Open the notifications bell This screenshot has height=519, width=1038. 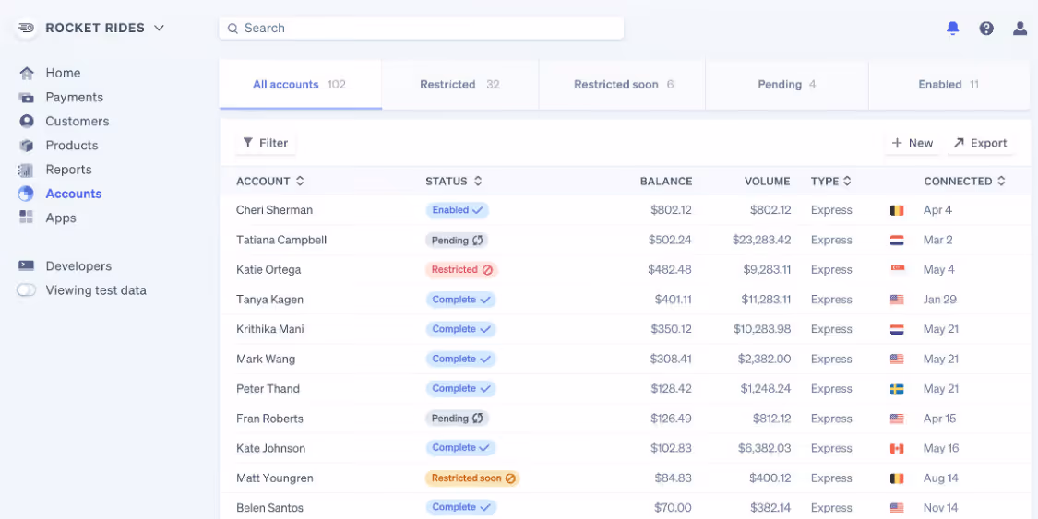tap(952, 28)
